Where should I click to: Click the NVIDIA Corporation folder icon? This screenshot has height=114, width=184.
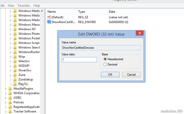[x=10, y=93]
